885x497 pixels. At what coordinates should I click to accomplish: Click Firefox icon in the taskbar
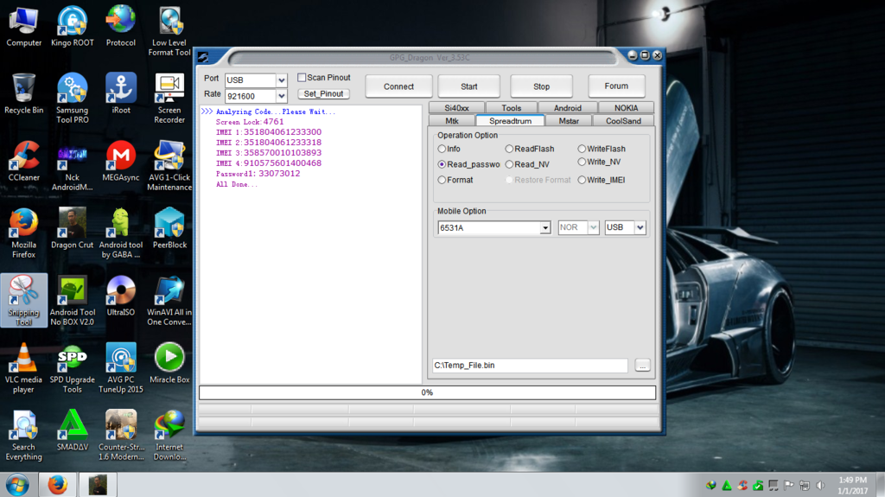pos(57,485)
